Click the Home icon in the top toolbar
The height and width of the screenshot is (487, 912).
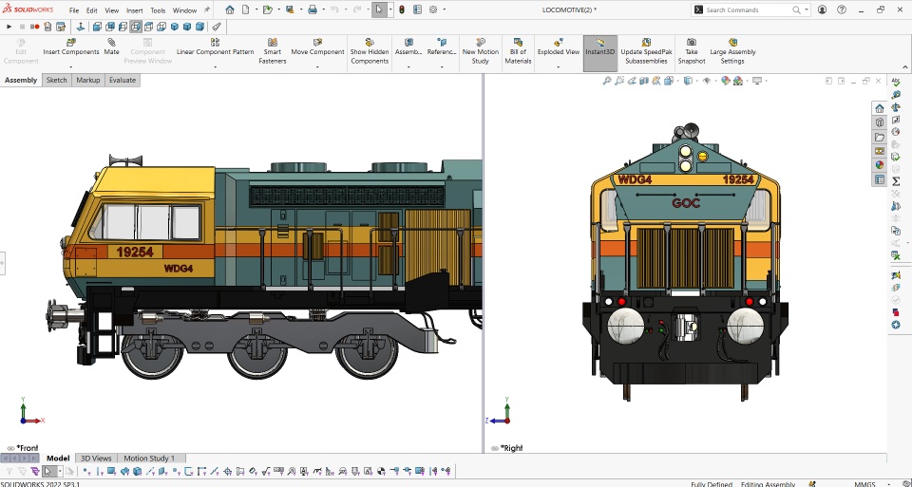(230, 10)
